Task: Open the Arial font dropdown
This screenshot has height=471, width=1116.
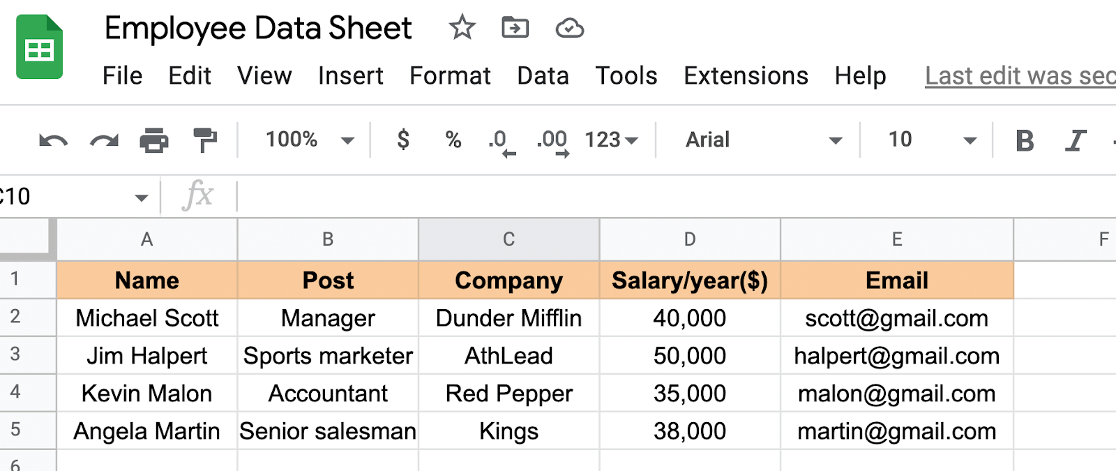Action: tap(764, 140)
